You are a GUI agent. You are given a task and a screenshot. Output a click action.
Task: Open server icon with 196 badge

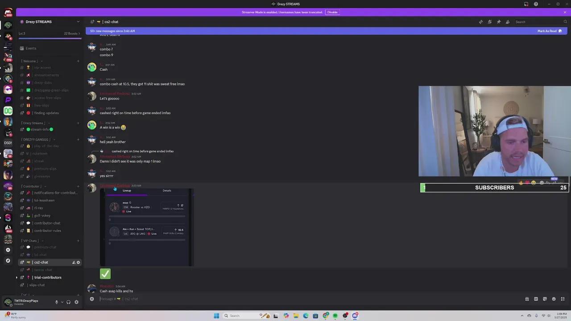(8, 57)
